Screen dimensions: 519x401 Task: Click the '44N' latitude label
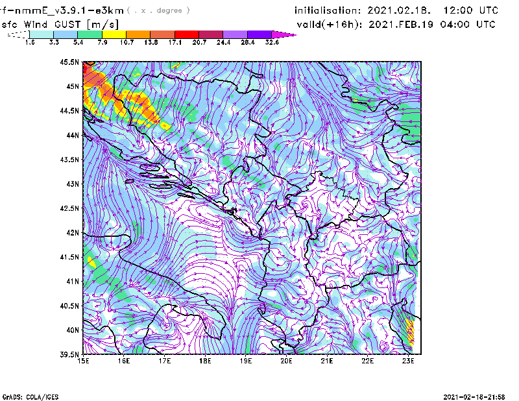click(x=73, y=135)
